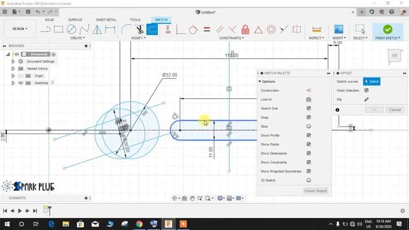
Task: Collapse the Options section in Sketch Palette
Action: point(260,81)
